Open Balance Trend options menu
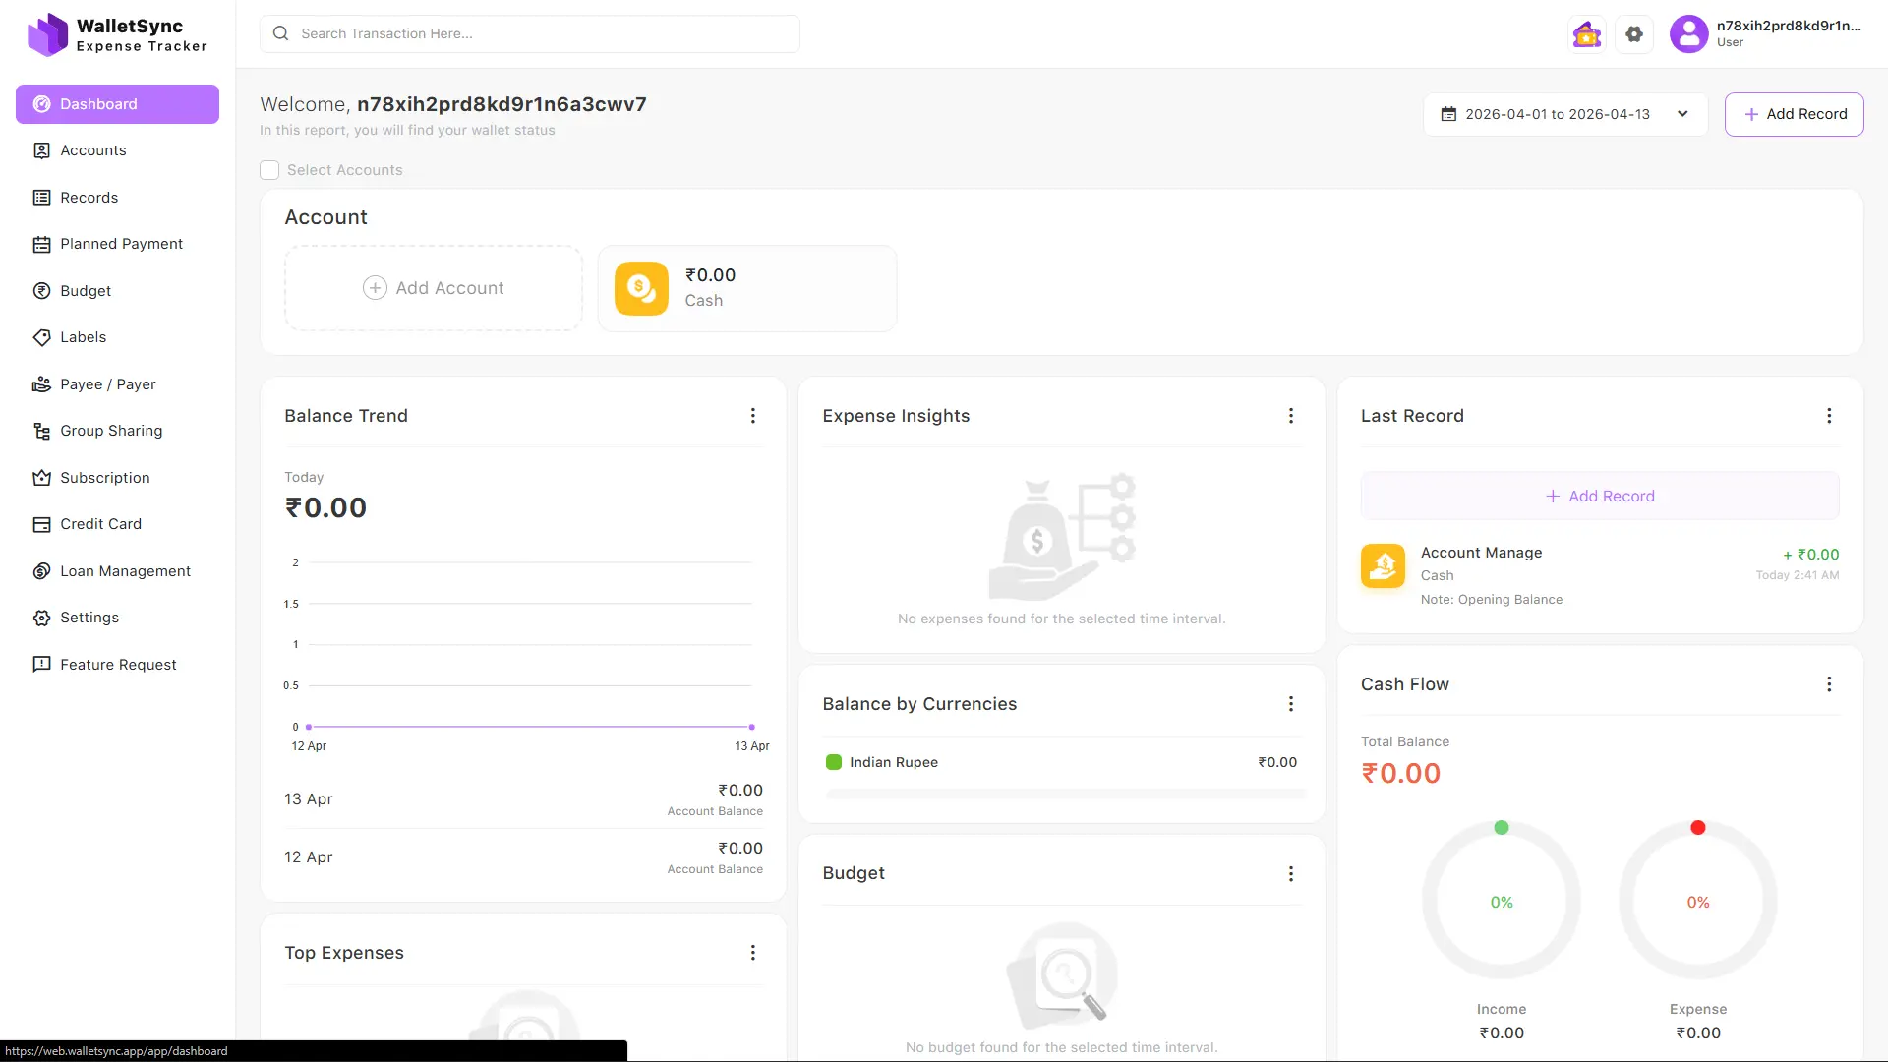The width and height of the screenshot is (1888, 1062). (x=753, y=416)
